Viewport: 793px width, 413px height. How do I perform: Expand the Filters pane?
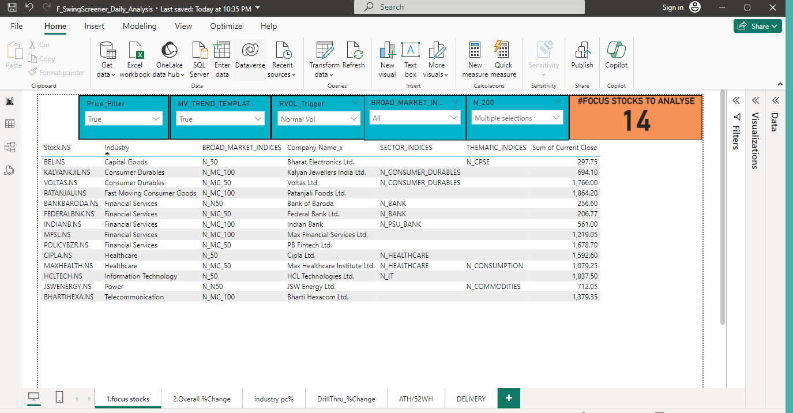(736, 100)
